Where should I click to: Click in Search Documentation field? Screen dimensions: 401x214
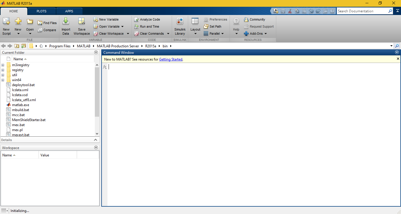coord(362,11)
